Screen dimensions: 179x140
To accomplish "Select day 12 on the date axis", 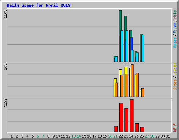I will 68,136.
